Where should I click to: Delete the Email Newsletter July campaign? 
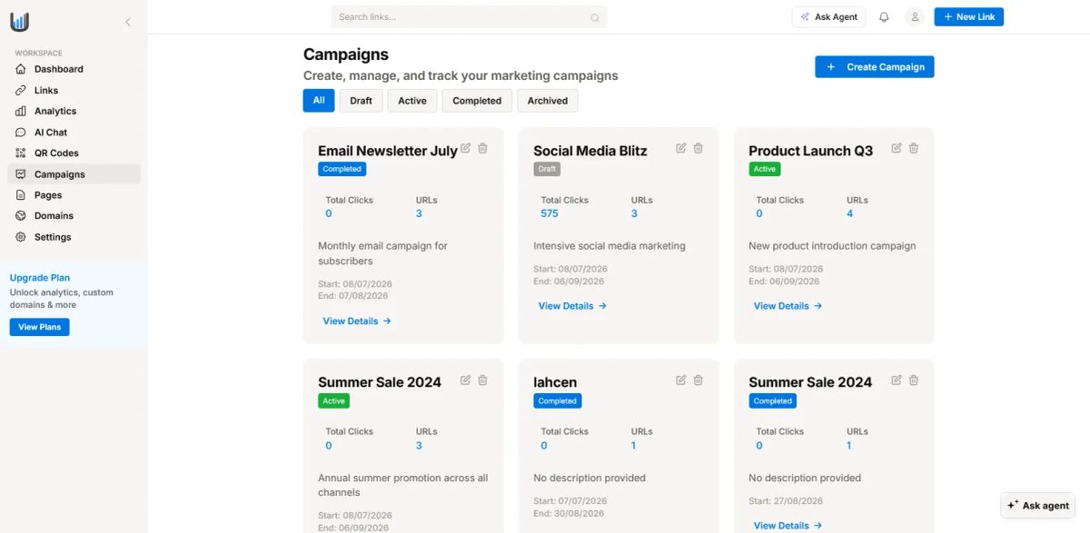[x=483, y=148]
